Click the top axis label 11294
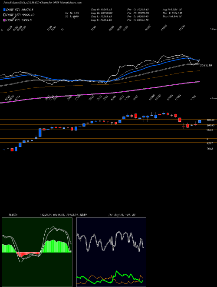 pyautogui.click(x=182, y=28)
